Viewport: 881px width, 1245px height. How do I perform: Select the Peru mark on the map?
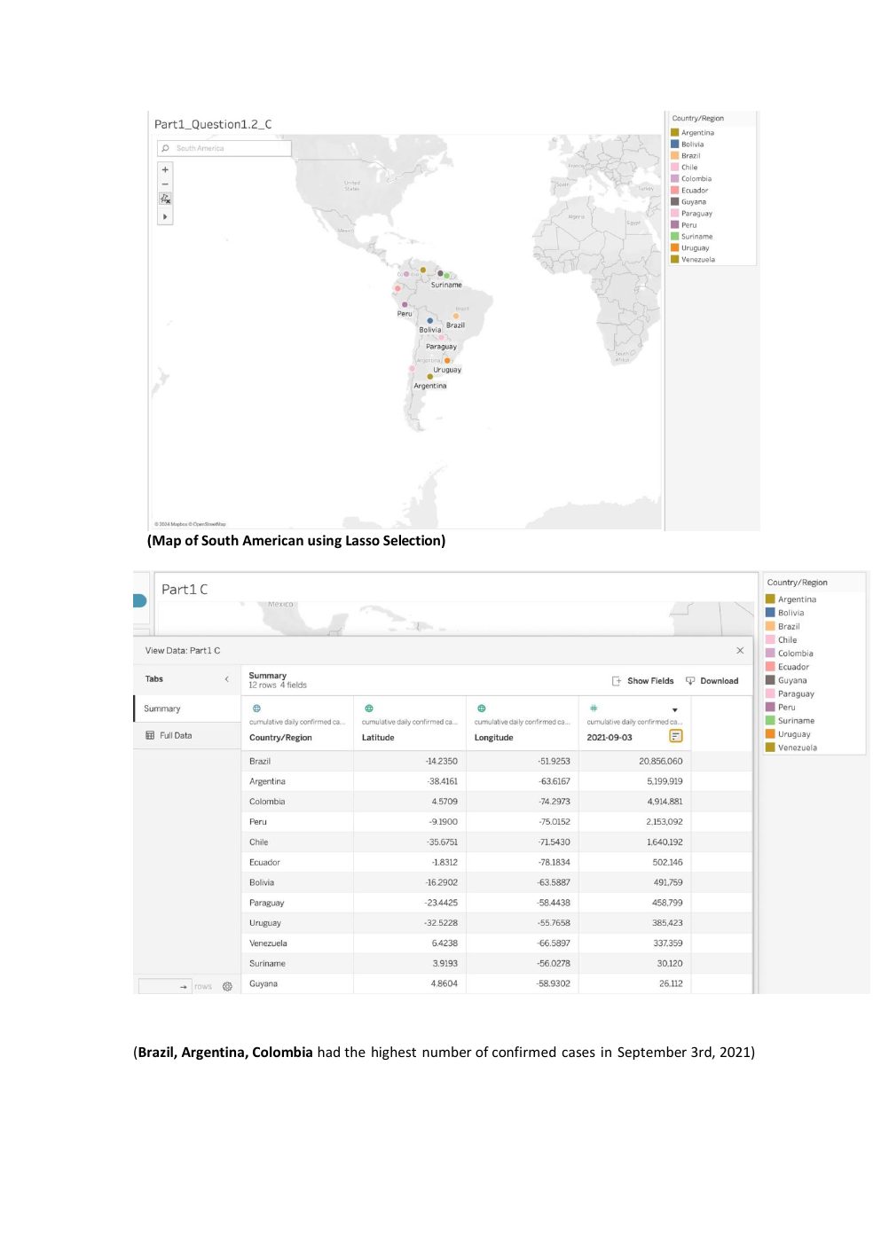405,305
